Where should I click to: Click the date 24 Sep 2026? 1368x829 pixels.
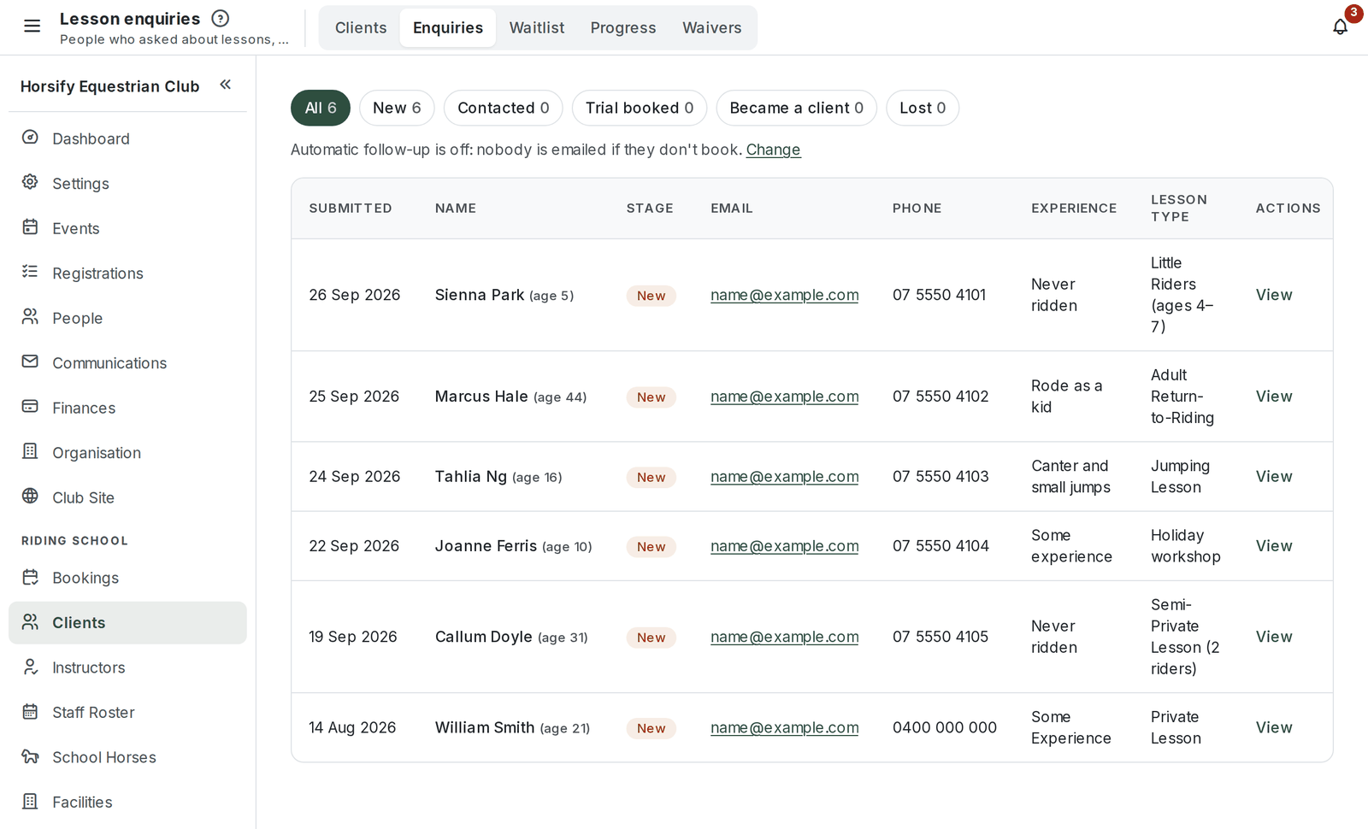point(354,477)
